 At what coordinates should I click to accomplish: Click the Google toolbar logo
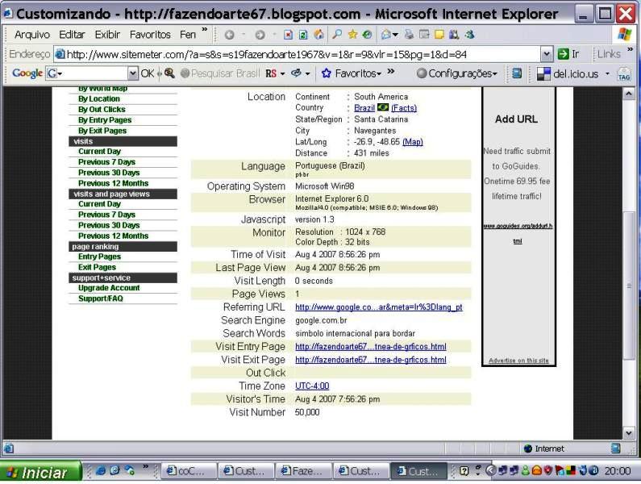[x=27, y=73]
